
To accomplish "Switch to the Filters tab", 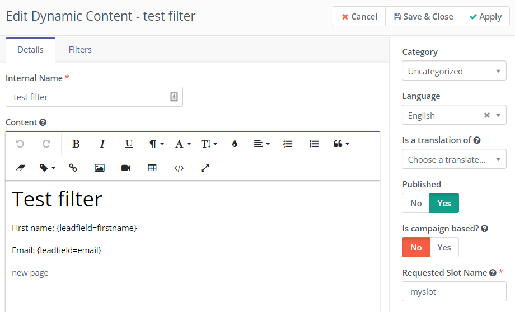I will click(80, 50).
